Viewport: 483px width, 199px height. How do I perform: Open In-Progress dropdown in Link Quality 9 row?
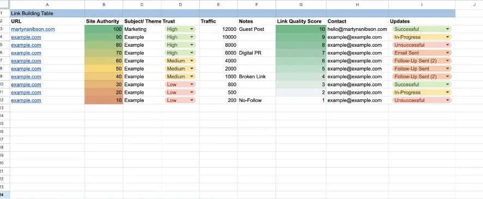click(x=421, y=37)
